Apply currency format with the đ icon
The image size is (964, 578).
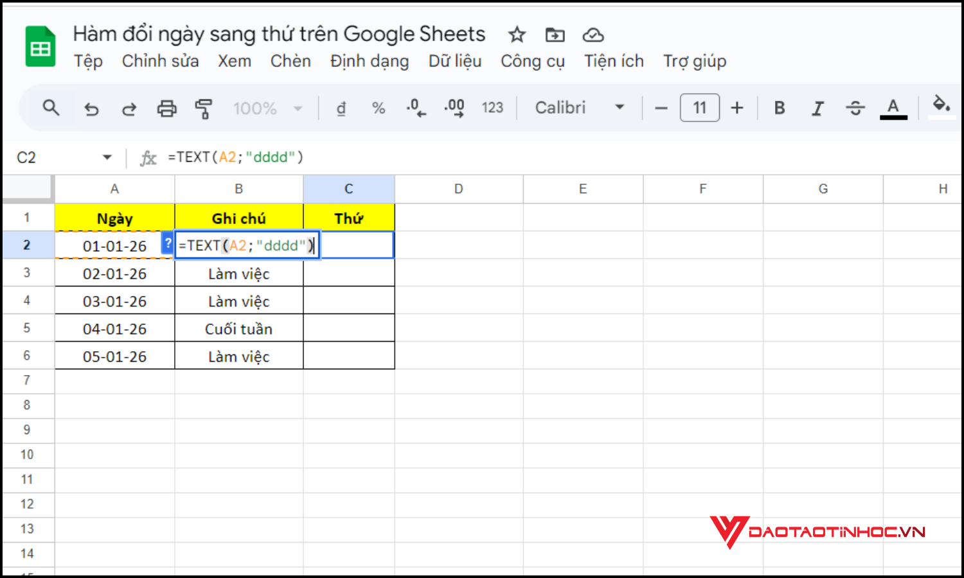tap(341, 107)
